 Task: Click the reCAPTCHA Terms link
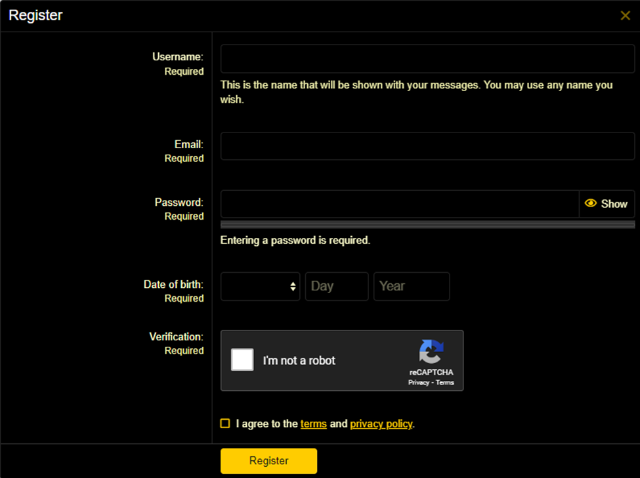445,382
